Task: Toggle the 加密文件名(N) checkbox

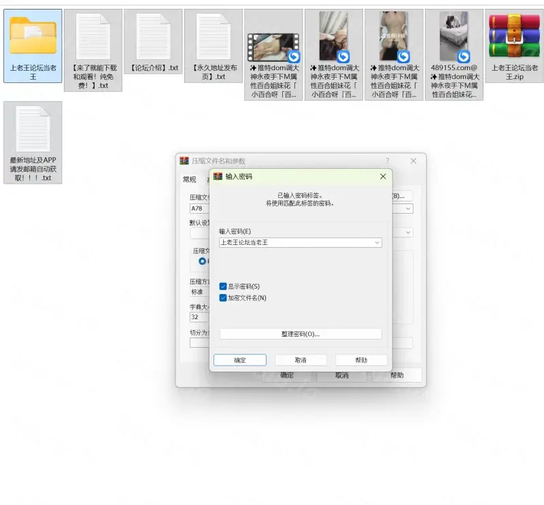Action: point(223,297)
